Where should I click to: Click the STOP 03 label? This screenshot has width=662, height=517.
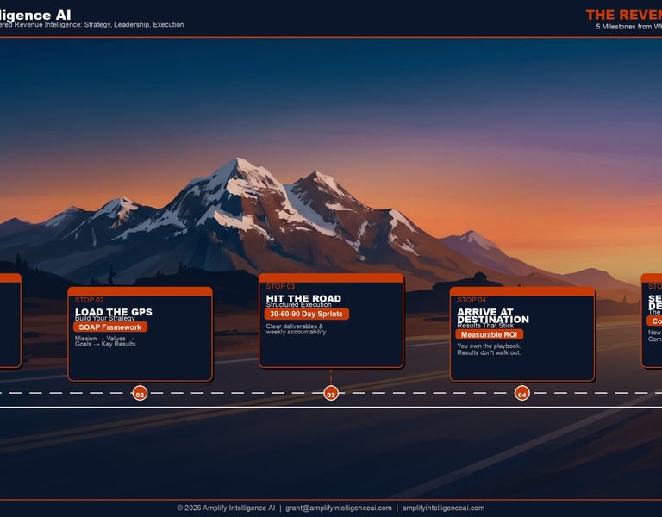280,286
